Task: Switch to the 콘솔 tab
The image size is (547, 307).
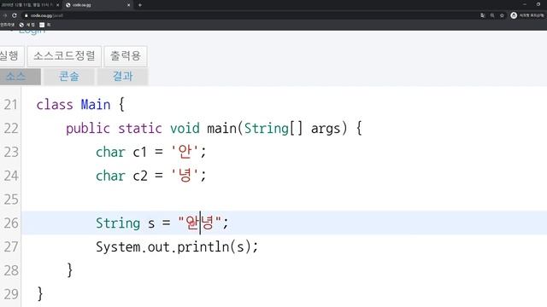Action: 68,76
